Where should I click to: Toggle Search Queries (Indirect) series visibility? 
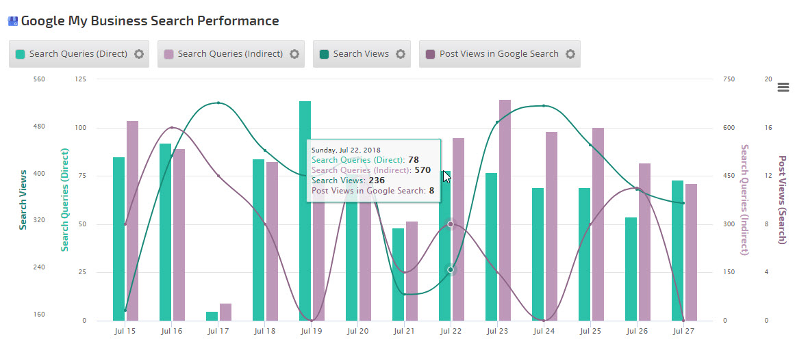(x=230, y=54)
